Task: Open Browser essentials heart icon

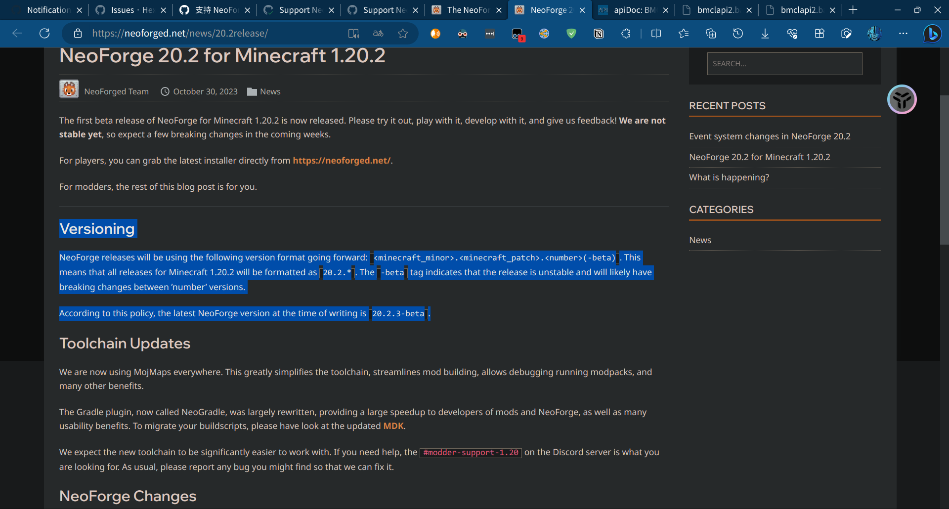Action: 792,33
